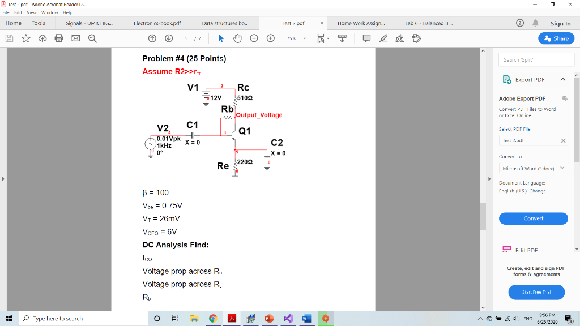Viewport: 580px width, 326px height.
Task: Open the Find search magnifier icon
Action: (92, 38)
